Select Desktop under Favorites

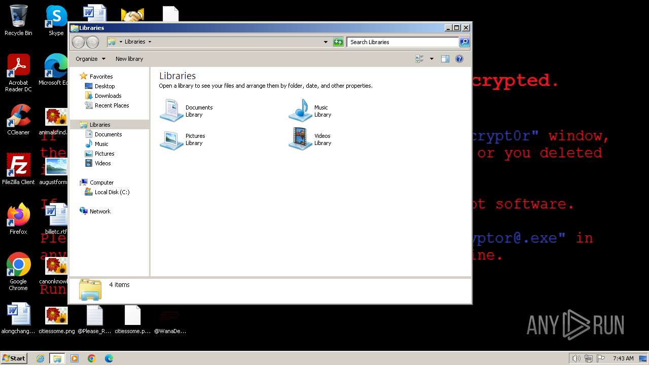tap(104, 86)
